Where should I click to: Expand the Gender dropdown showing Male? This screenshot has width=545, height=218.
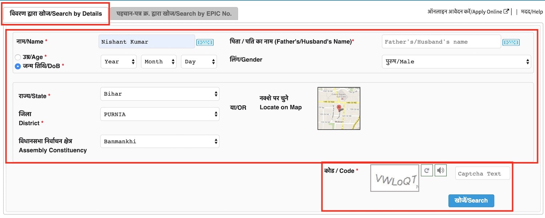point(456,62)
